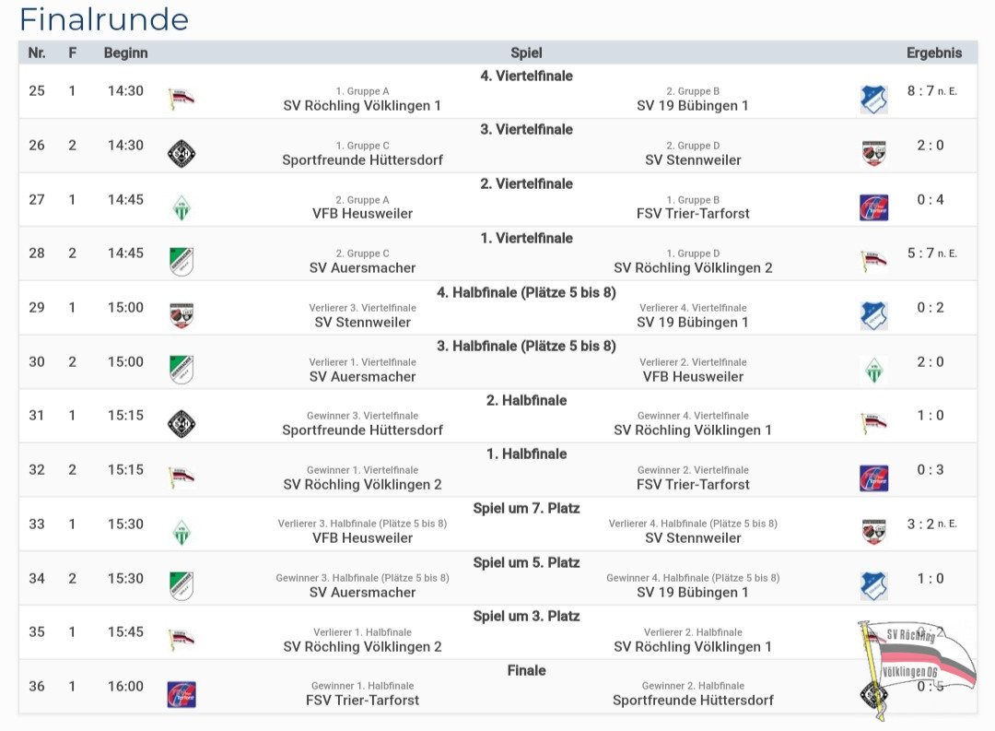The image size is (995, 731).
Task: Click VFB Heusweiler logo in Spiel um 7. Platz
Action: (x=181, y=532)
